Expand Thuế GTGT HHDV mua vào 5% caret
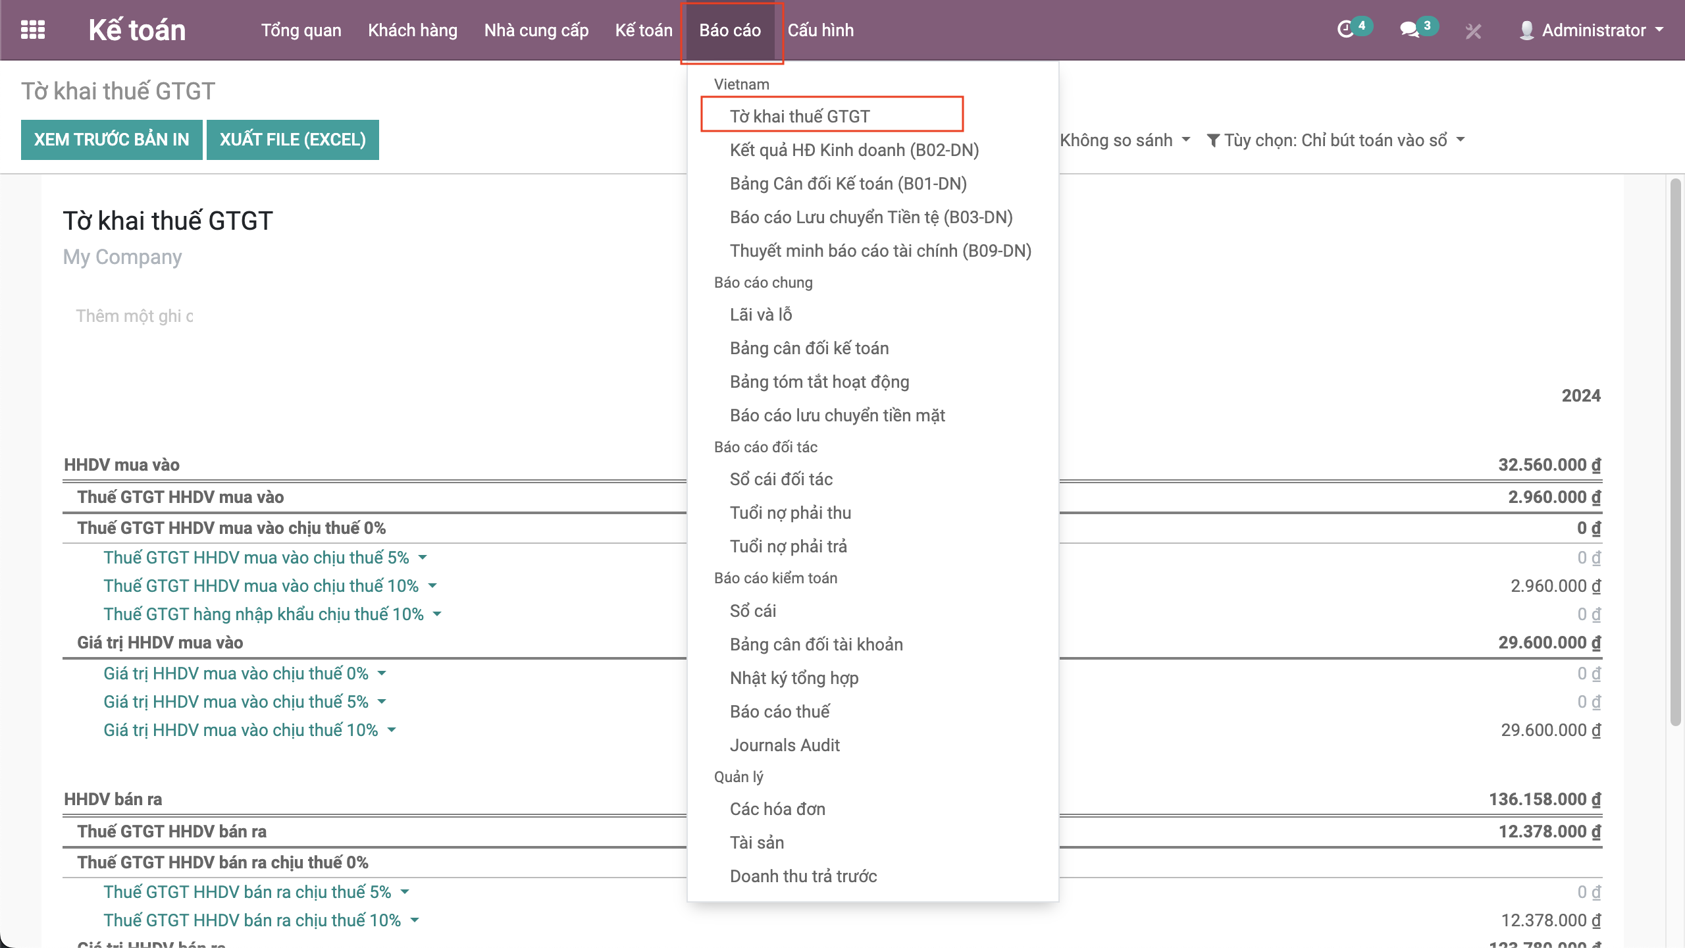This screenshot has height=948, width=1685. (x=423, y=558)
